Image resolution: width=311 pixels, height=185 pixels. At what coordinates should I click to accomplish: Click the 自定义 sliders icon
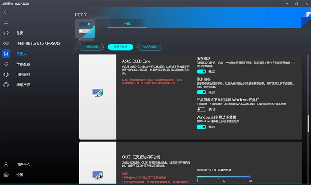6,54
